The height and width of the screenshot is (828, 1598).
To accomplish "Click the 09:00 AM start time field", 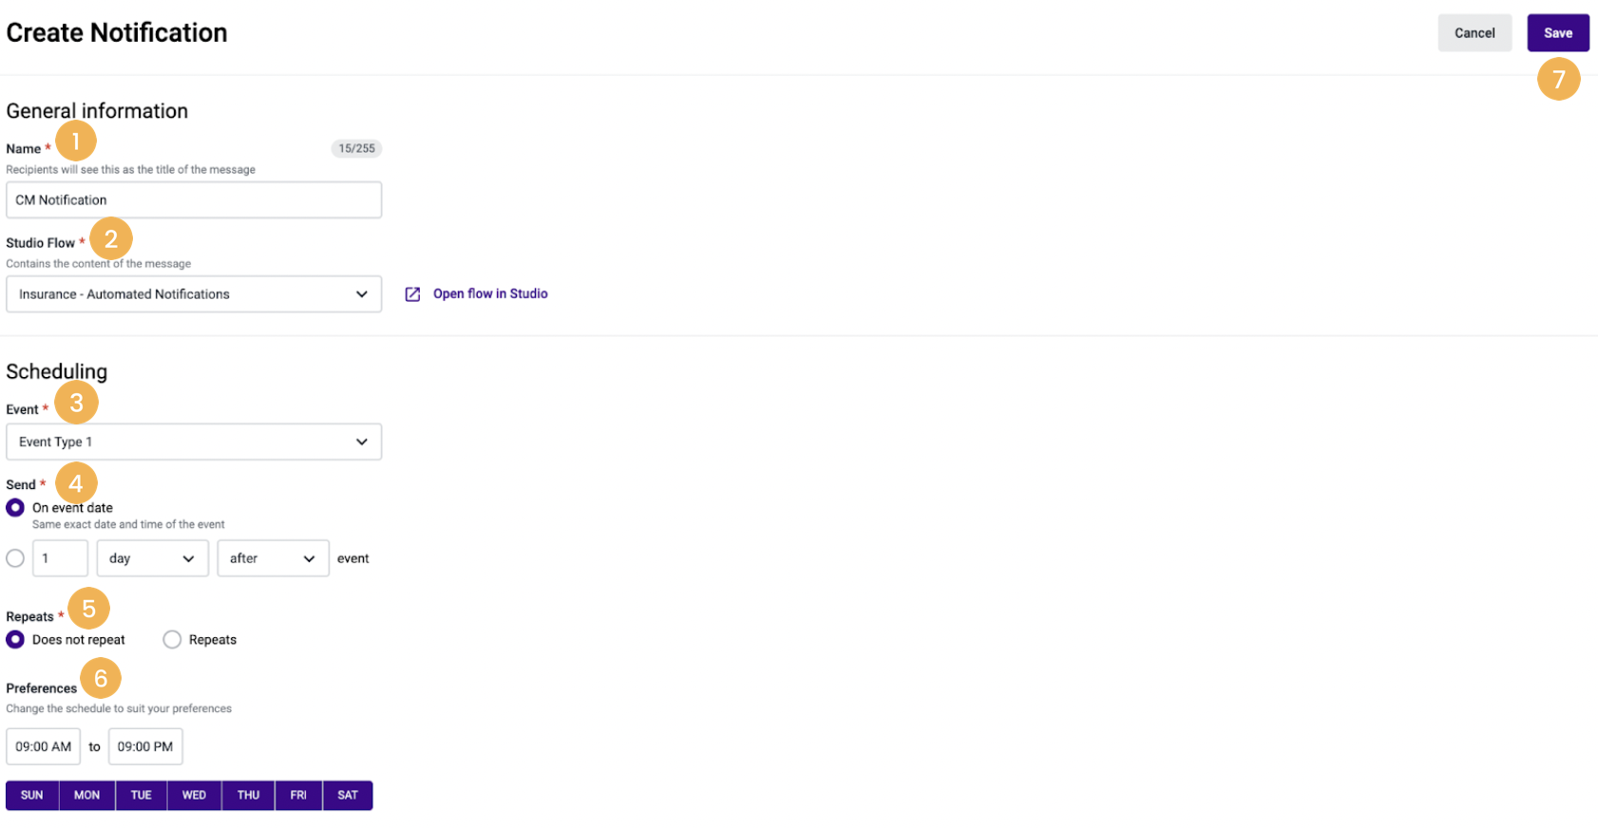I will [44, 747].
